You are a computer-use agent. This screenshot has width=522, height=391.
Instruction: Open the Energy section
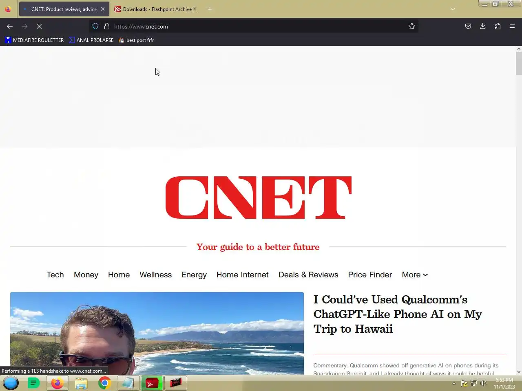pyautogui.click(x=194, y=275)
